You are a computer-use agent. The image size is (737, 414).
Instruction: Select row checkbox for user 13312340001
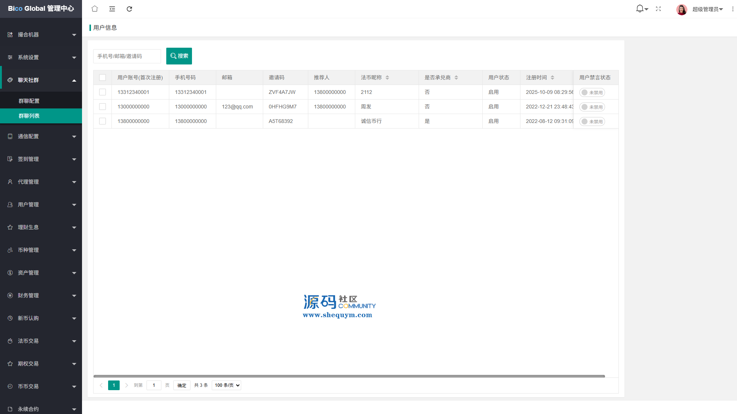(103, 92)
